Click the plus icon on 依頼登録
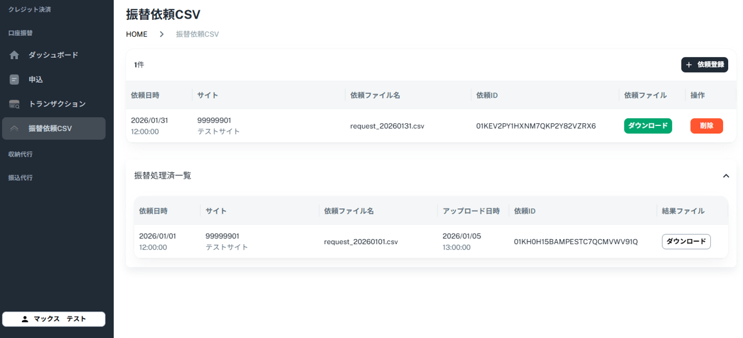Viewport: 743px width, 338px height. point(689,65)
